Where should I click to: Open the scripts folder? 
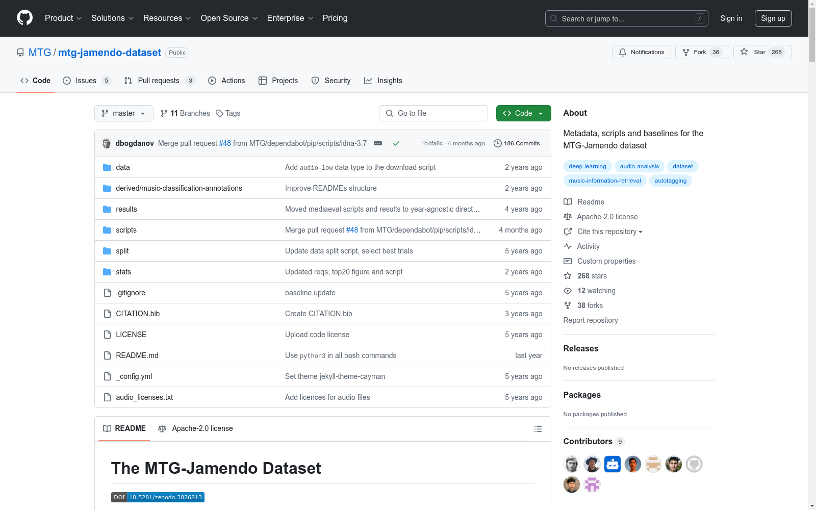pyautogui.click(x=126, y=230)
